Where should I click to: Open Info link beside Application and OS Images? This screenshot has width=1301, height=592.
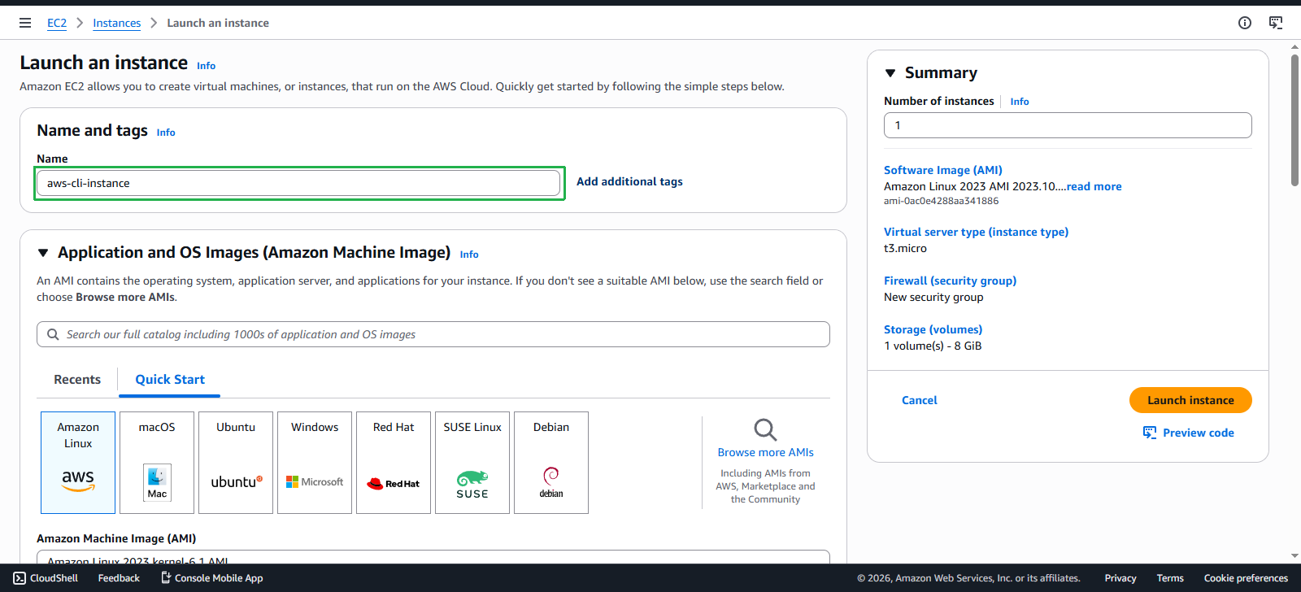tap(469, 255)
